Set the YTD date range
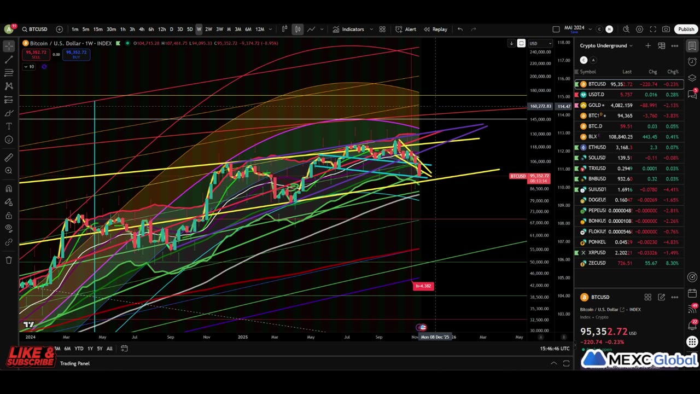Viewport: 700px width, 394px height. pos(79,349)
